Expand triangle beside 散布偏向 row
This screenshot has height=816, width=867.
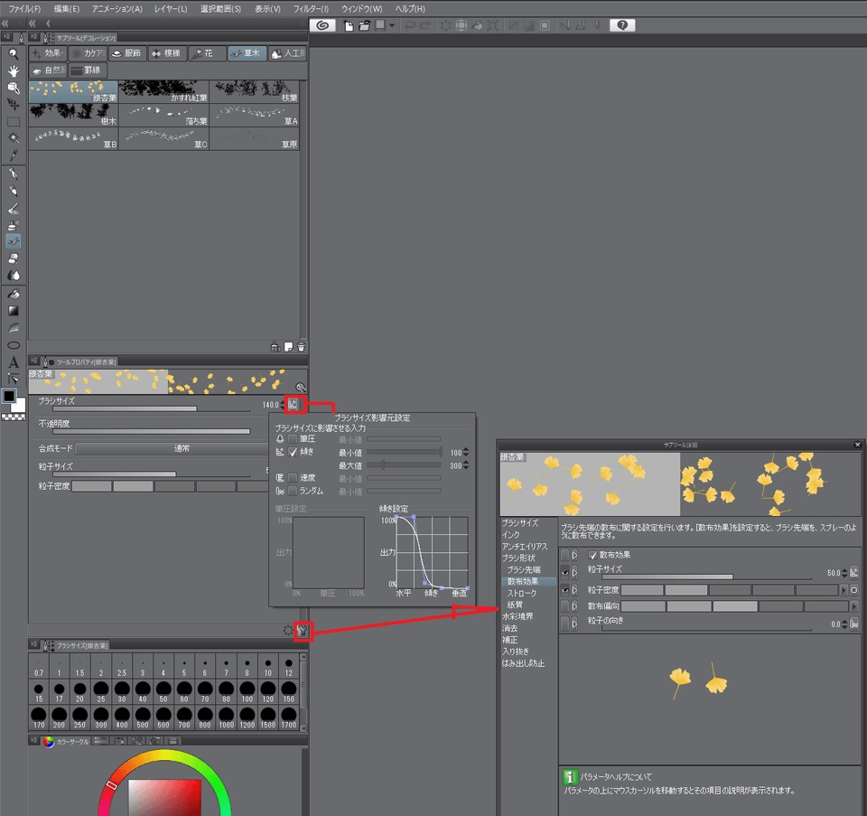(574, 606)
